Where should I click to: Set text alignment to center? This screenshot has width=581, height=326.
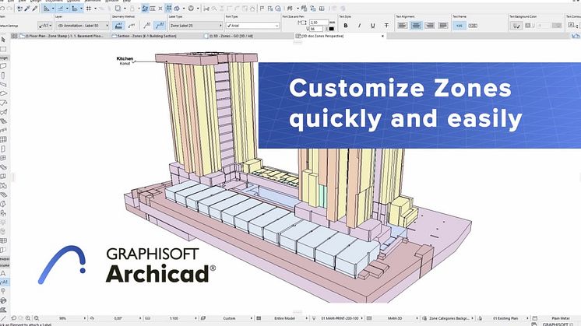tap(416, 26)
